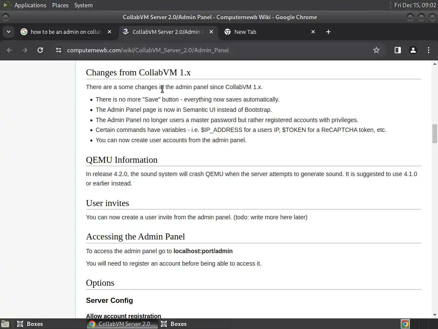This screenshot has height=329, width=438.
Task: Open the System menu
Action: [83, 5]
